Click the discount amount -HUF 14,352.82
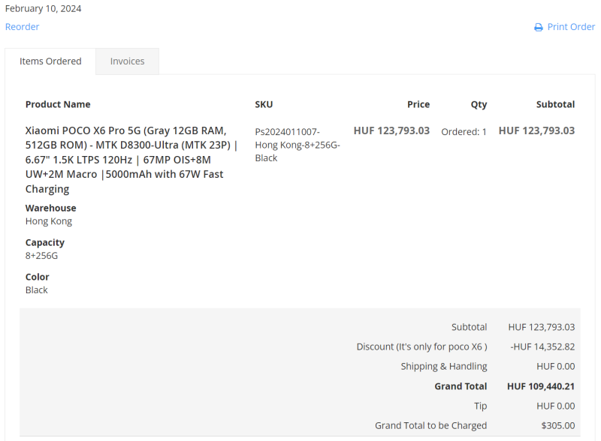 (x=542, y=346)
